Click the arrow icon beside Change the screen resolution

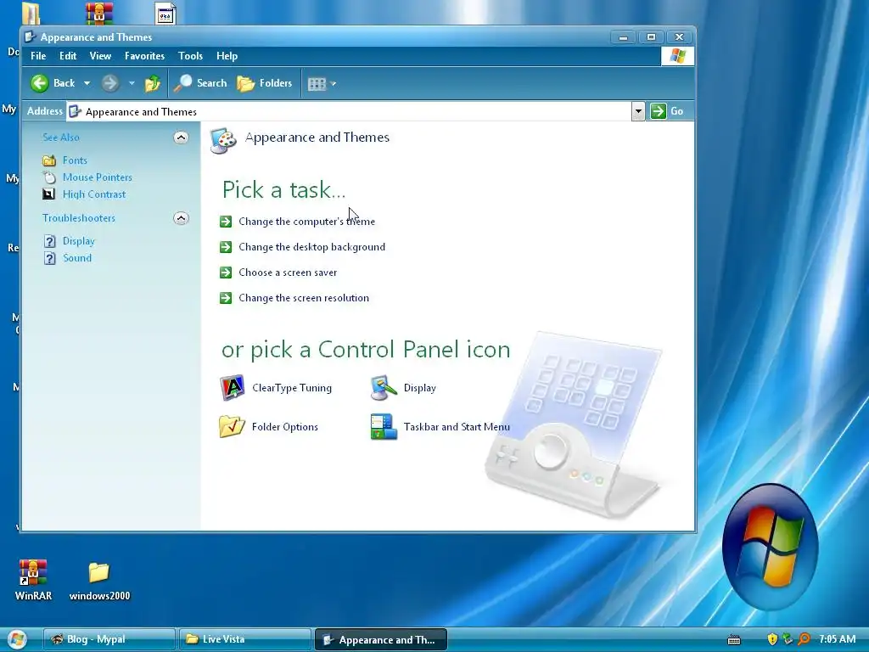point(226,298)
